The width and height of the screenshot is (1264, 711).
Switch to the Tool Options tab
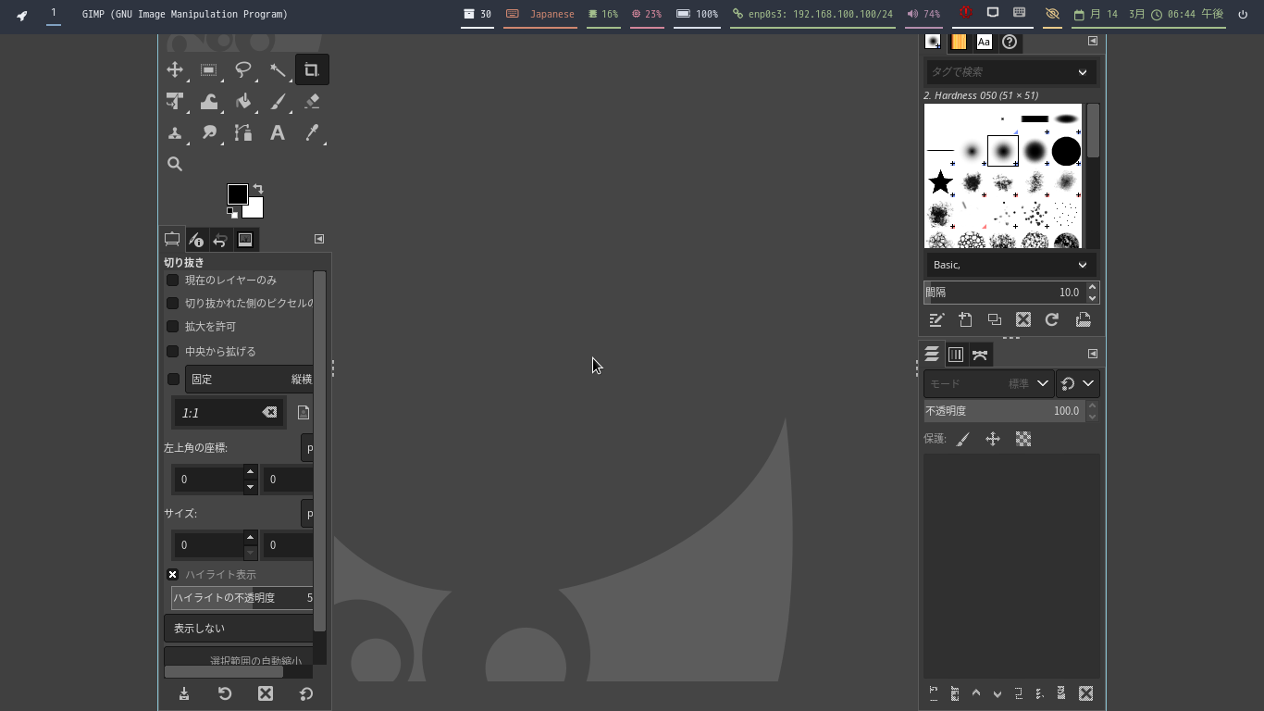point(172,240)
